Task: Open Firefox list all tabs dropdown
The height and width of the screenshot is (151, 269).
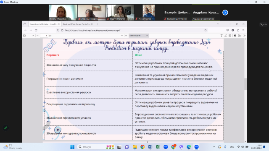Action: coord(218,24)
